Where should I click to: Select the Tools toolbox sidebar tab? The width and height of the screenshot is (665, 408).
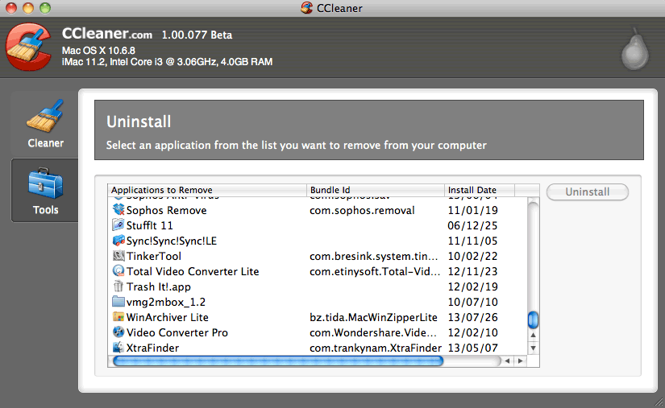click(45, 191)
